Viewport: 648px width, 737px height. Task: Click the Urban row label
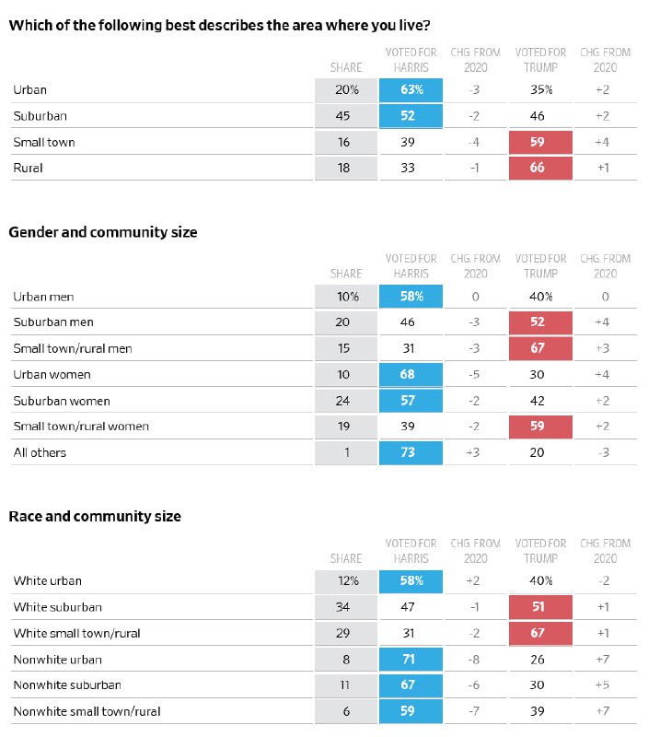point(30,89)
